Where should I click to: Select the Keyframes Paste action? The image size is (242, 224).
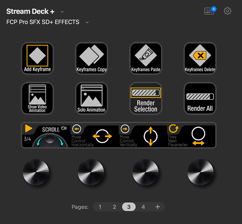146,58
